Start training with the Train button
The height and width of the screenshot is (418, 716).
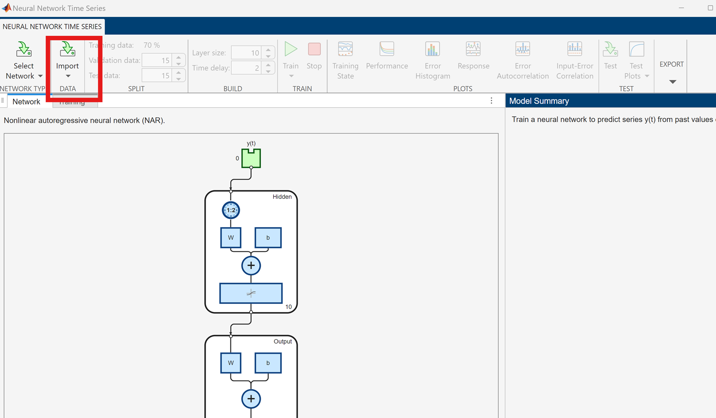tap(291, 50)
